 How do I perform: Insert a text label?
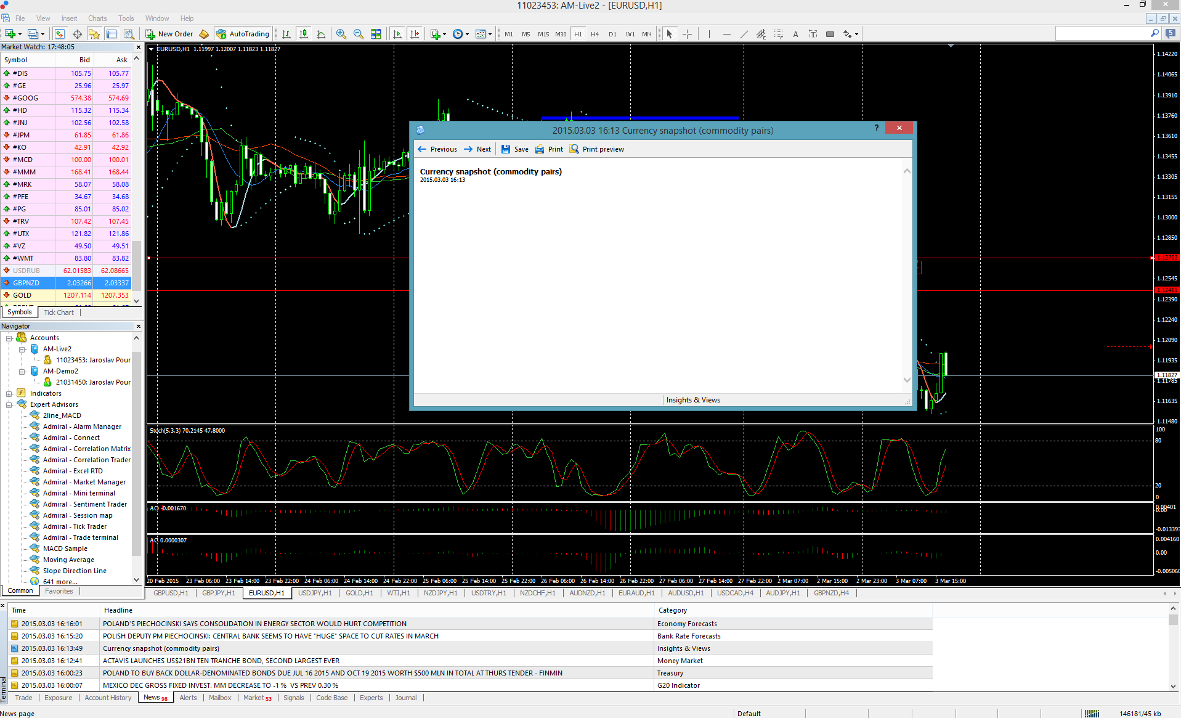[813, 34]
